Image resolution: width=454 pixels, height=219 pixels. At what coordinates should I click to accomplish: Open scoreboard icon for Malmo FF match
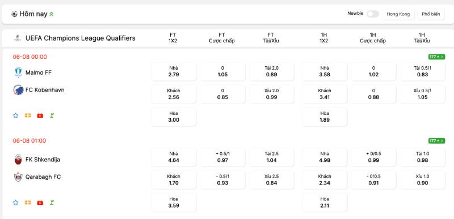[28, 115]
